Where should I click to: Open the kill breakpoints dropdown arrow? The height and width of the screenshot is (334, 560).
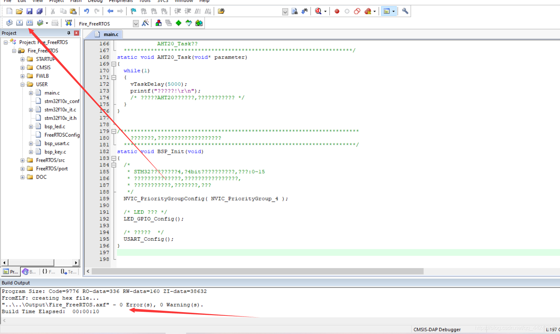pyautogui.click(x=375, y=11)
